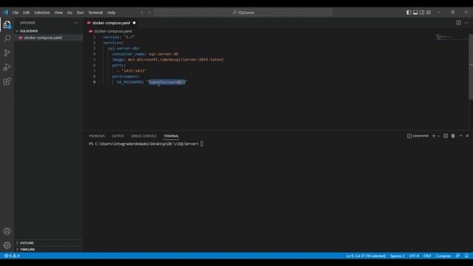Click the feedback icon in status bar
473x266 pixels.
point(458,256)
